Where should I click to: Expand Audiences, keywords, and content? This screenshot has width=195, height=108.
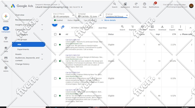click(x=42, y=59)
